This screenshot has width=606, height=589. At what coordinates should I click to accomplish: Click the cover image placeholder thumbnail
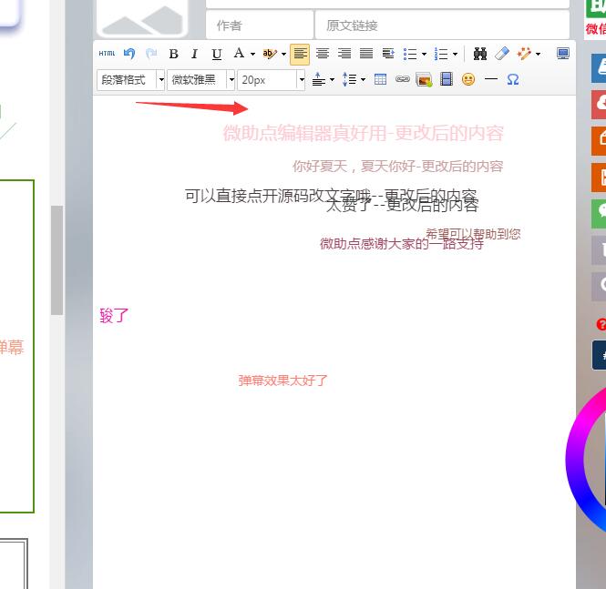(x=142, y=18)
